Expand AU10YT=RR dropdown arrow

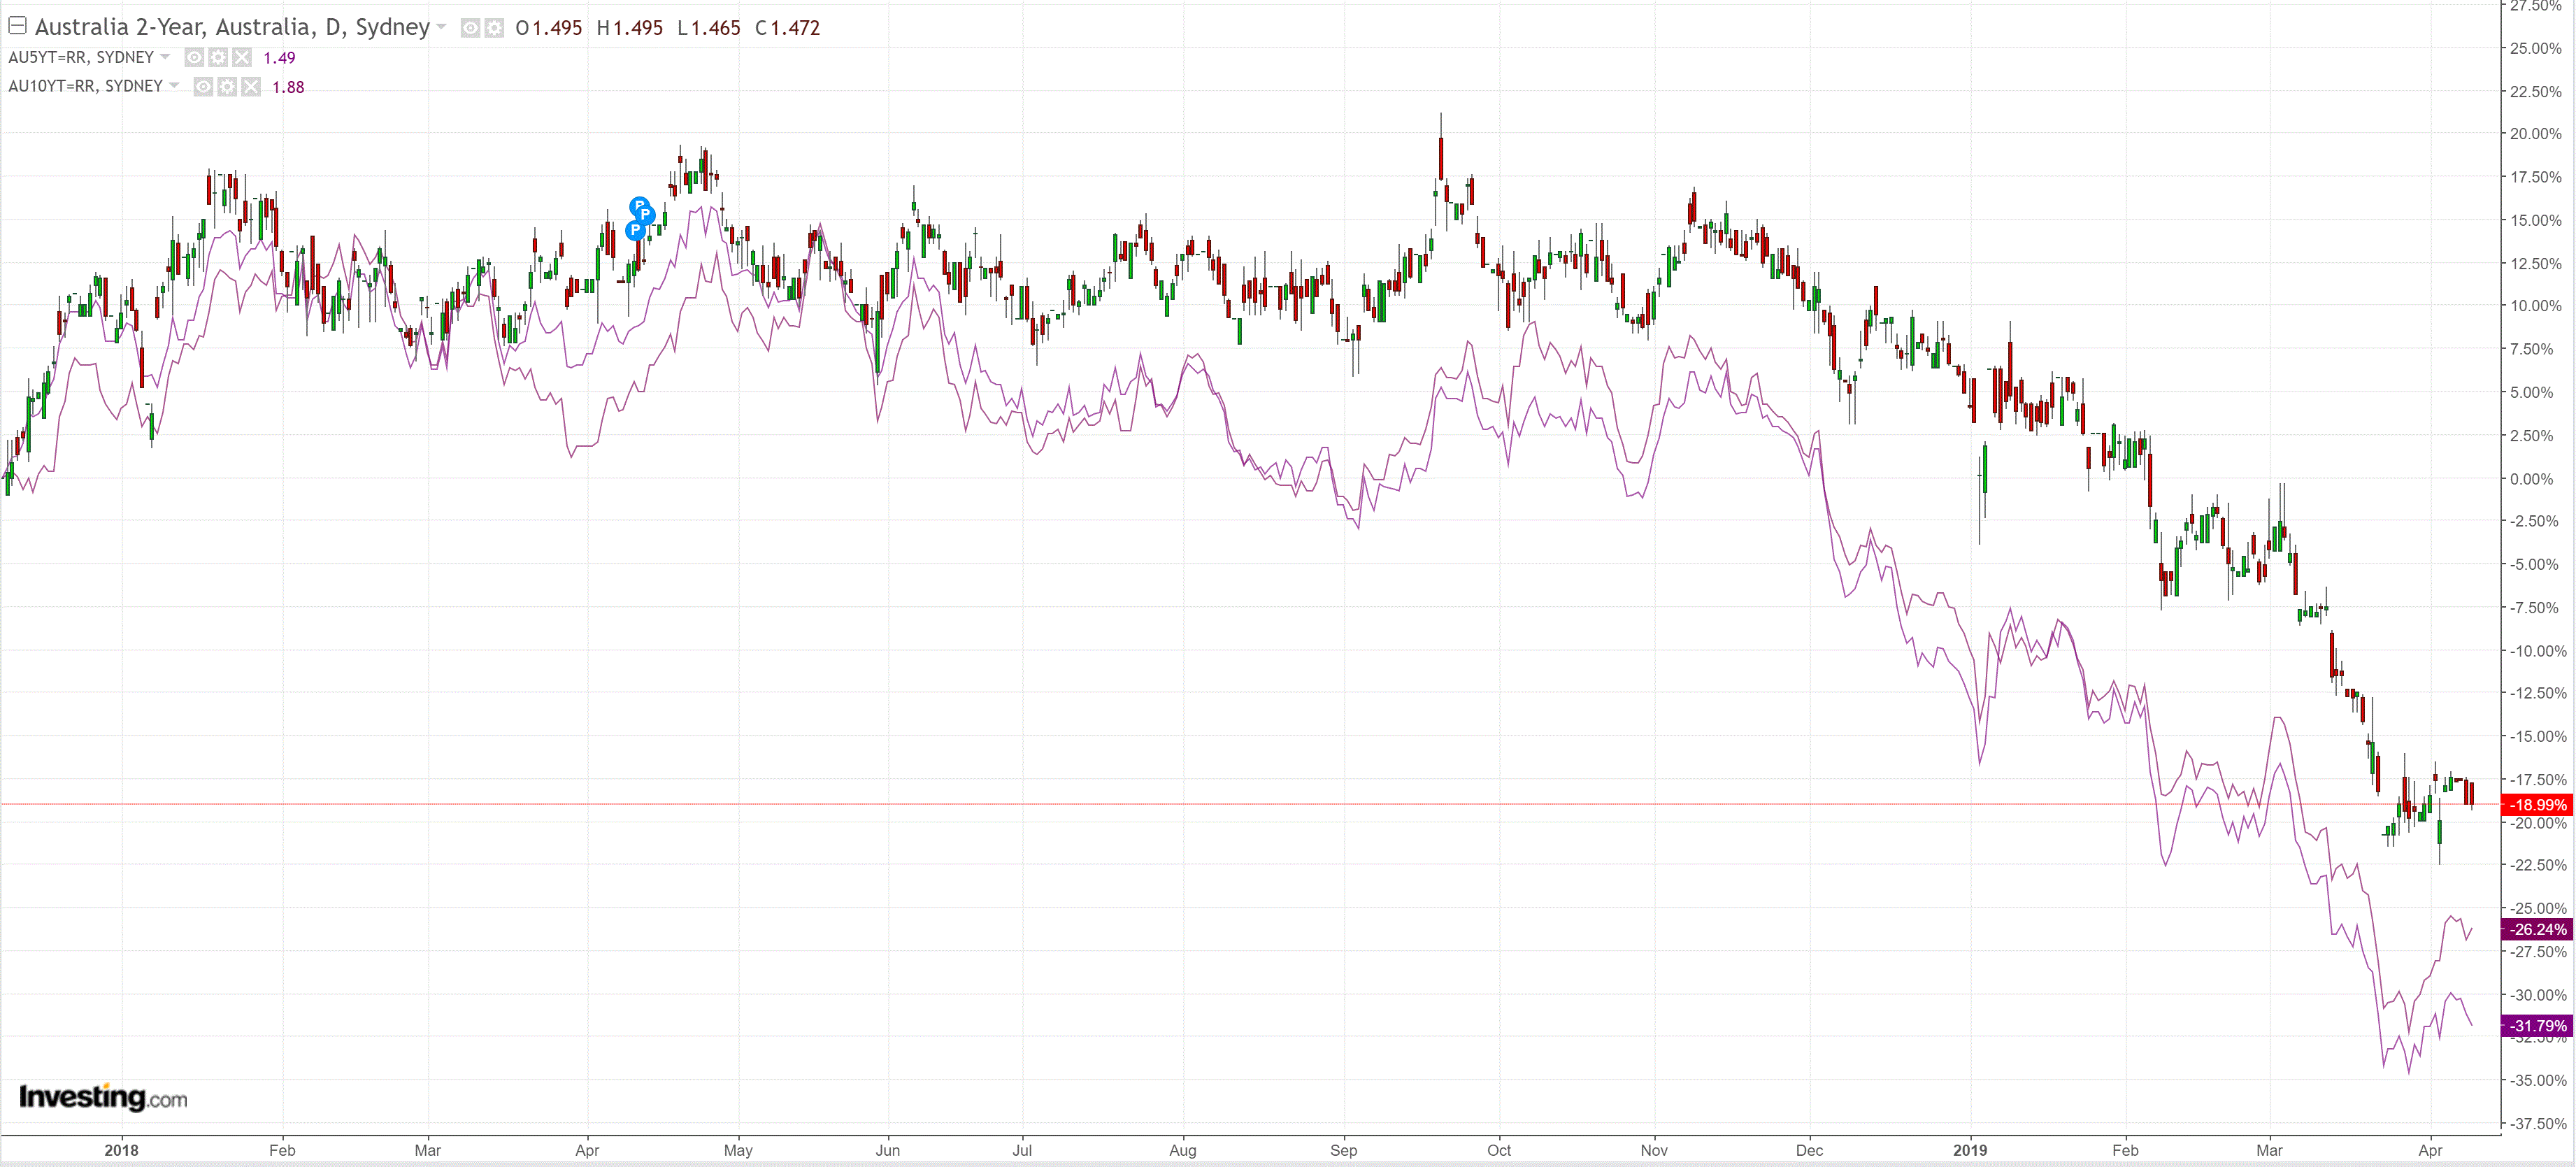pos(175,86)
